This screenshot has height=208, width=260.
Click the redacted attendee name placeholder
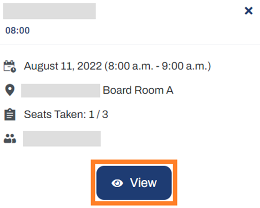[62, 139]
